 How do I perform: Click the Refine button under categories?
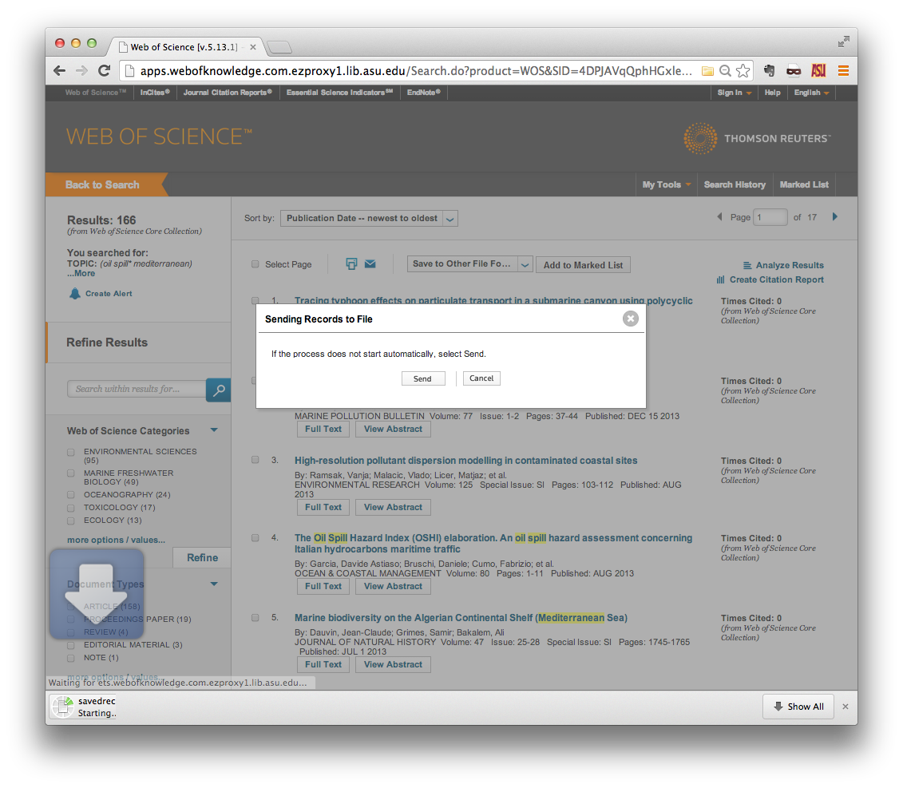pos(202,557)
